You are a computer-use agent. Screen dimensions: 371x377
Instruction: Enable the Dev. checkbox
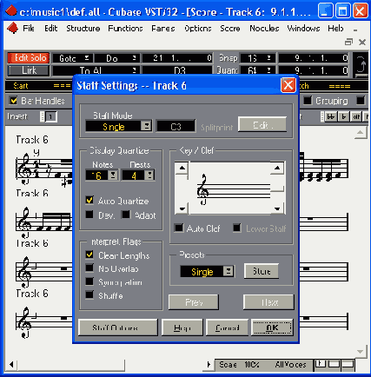pyautogui.click(x=89, y=215)
